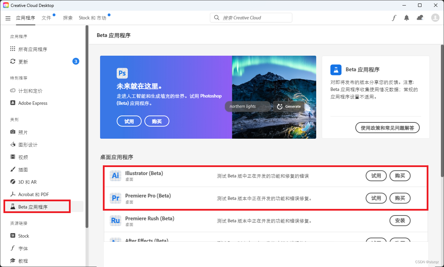This screenshot has width=444, height=267.
Task: Open 字体 label under 资源链接
Action: (23, 249)
